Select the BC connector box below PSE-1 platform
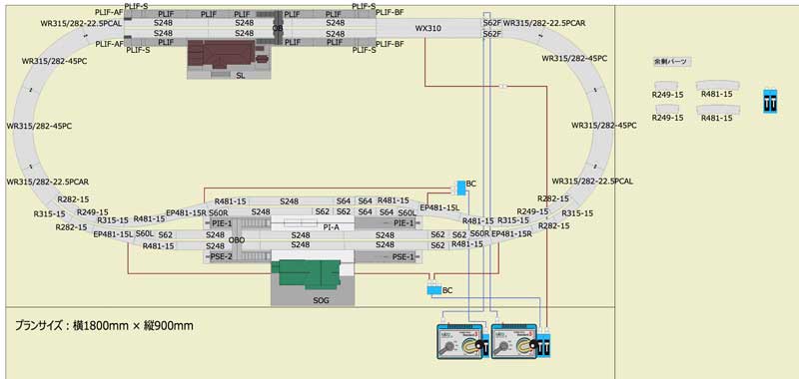 434,290
